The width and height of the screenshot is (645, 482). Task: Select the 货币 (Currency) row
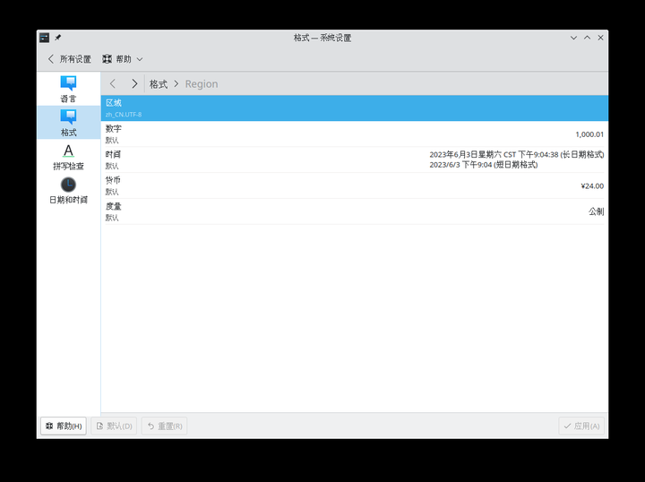point(355,185)
